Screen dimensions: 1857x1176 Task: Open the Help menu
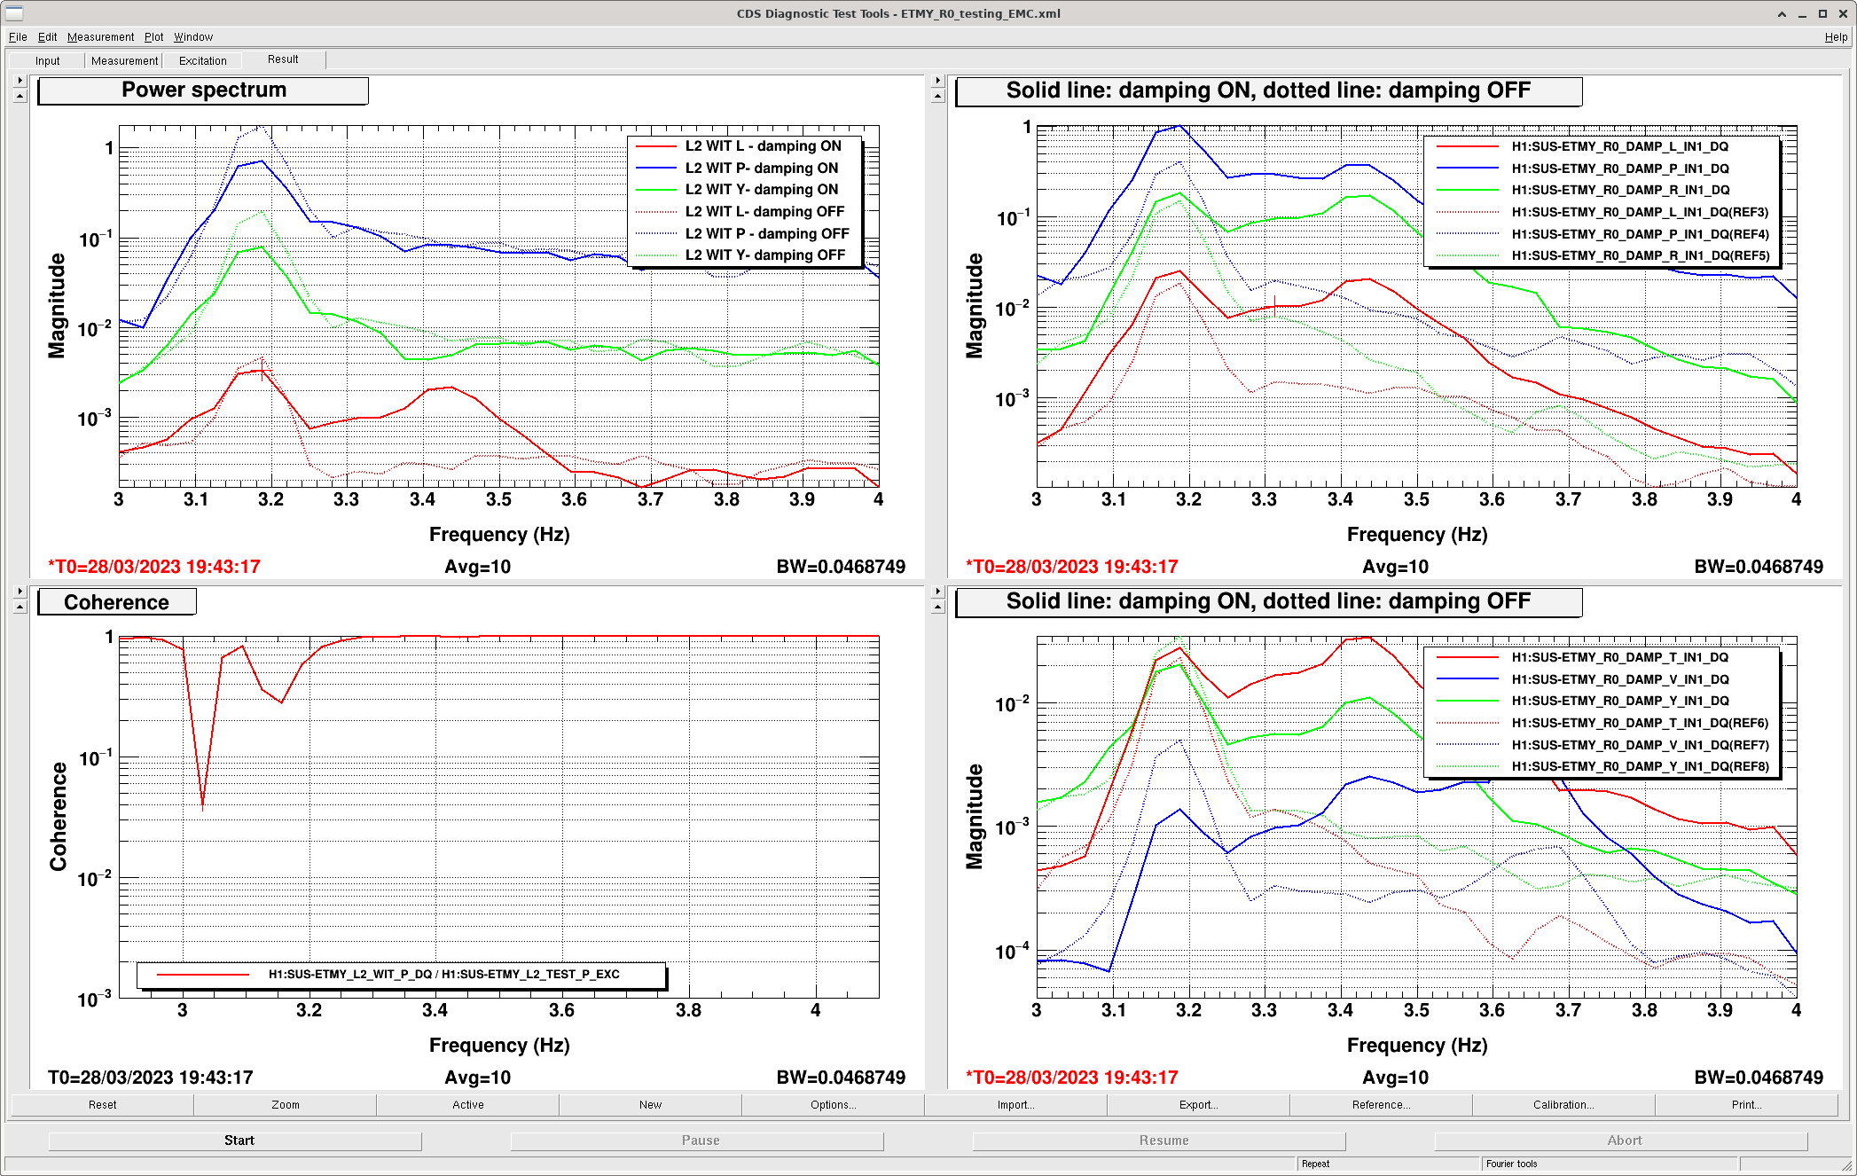[1836, 37]
